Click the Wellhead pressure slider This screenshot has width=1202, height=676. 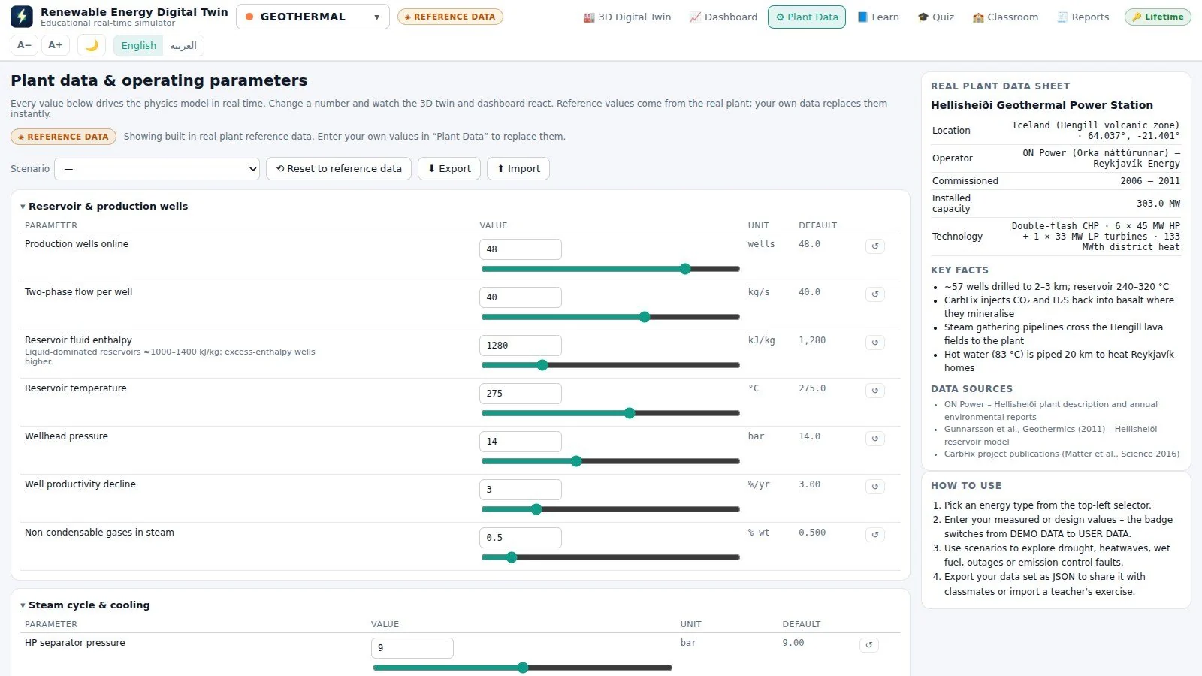[610, 461]
